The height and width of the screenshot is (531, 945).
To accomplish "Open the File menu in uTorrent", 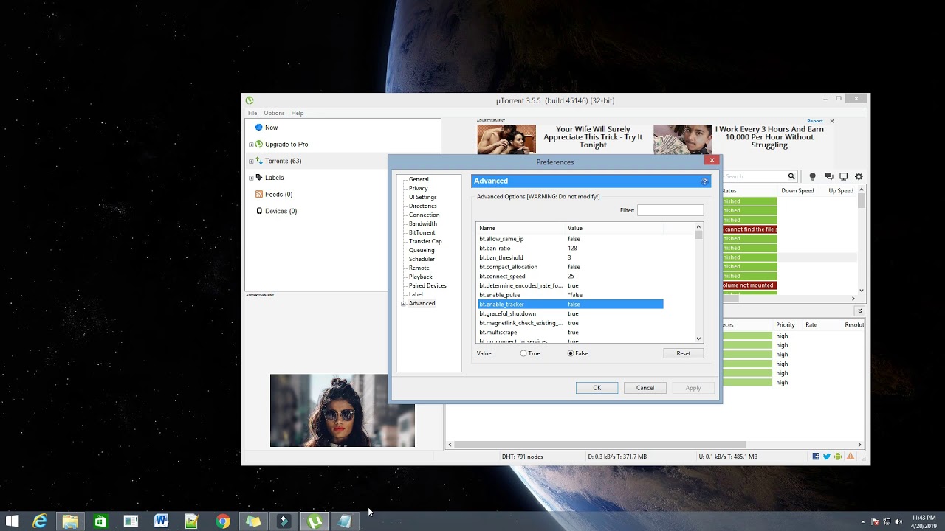I will tap(252, 113).
